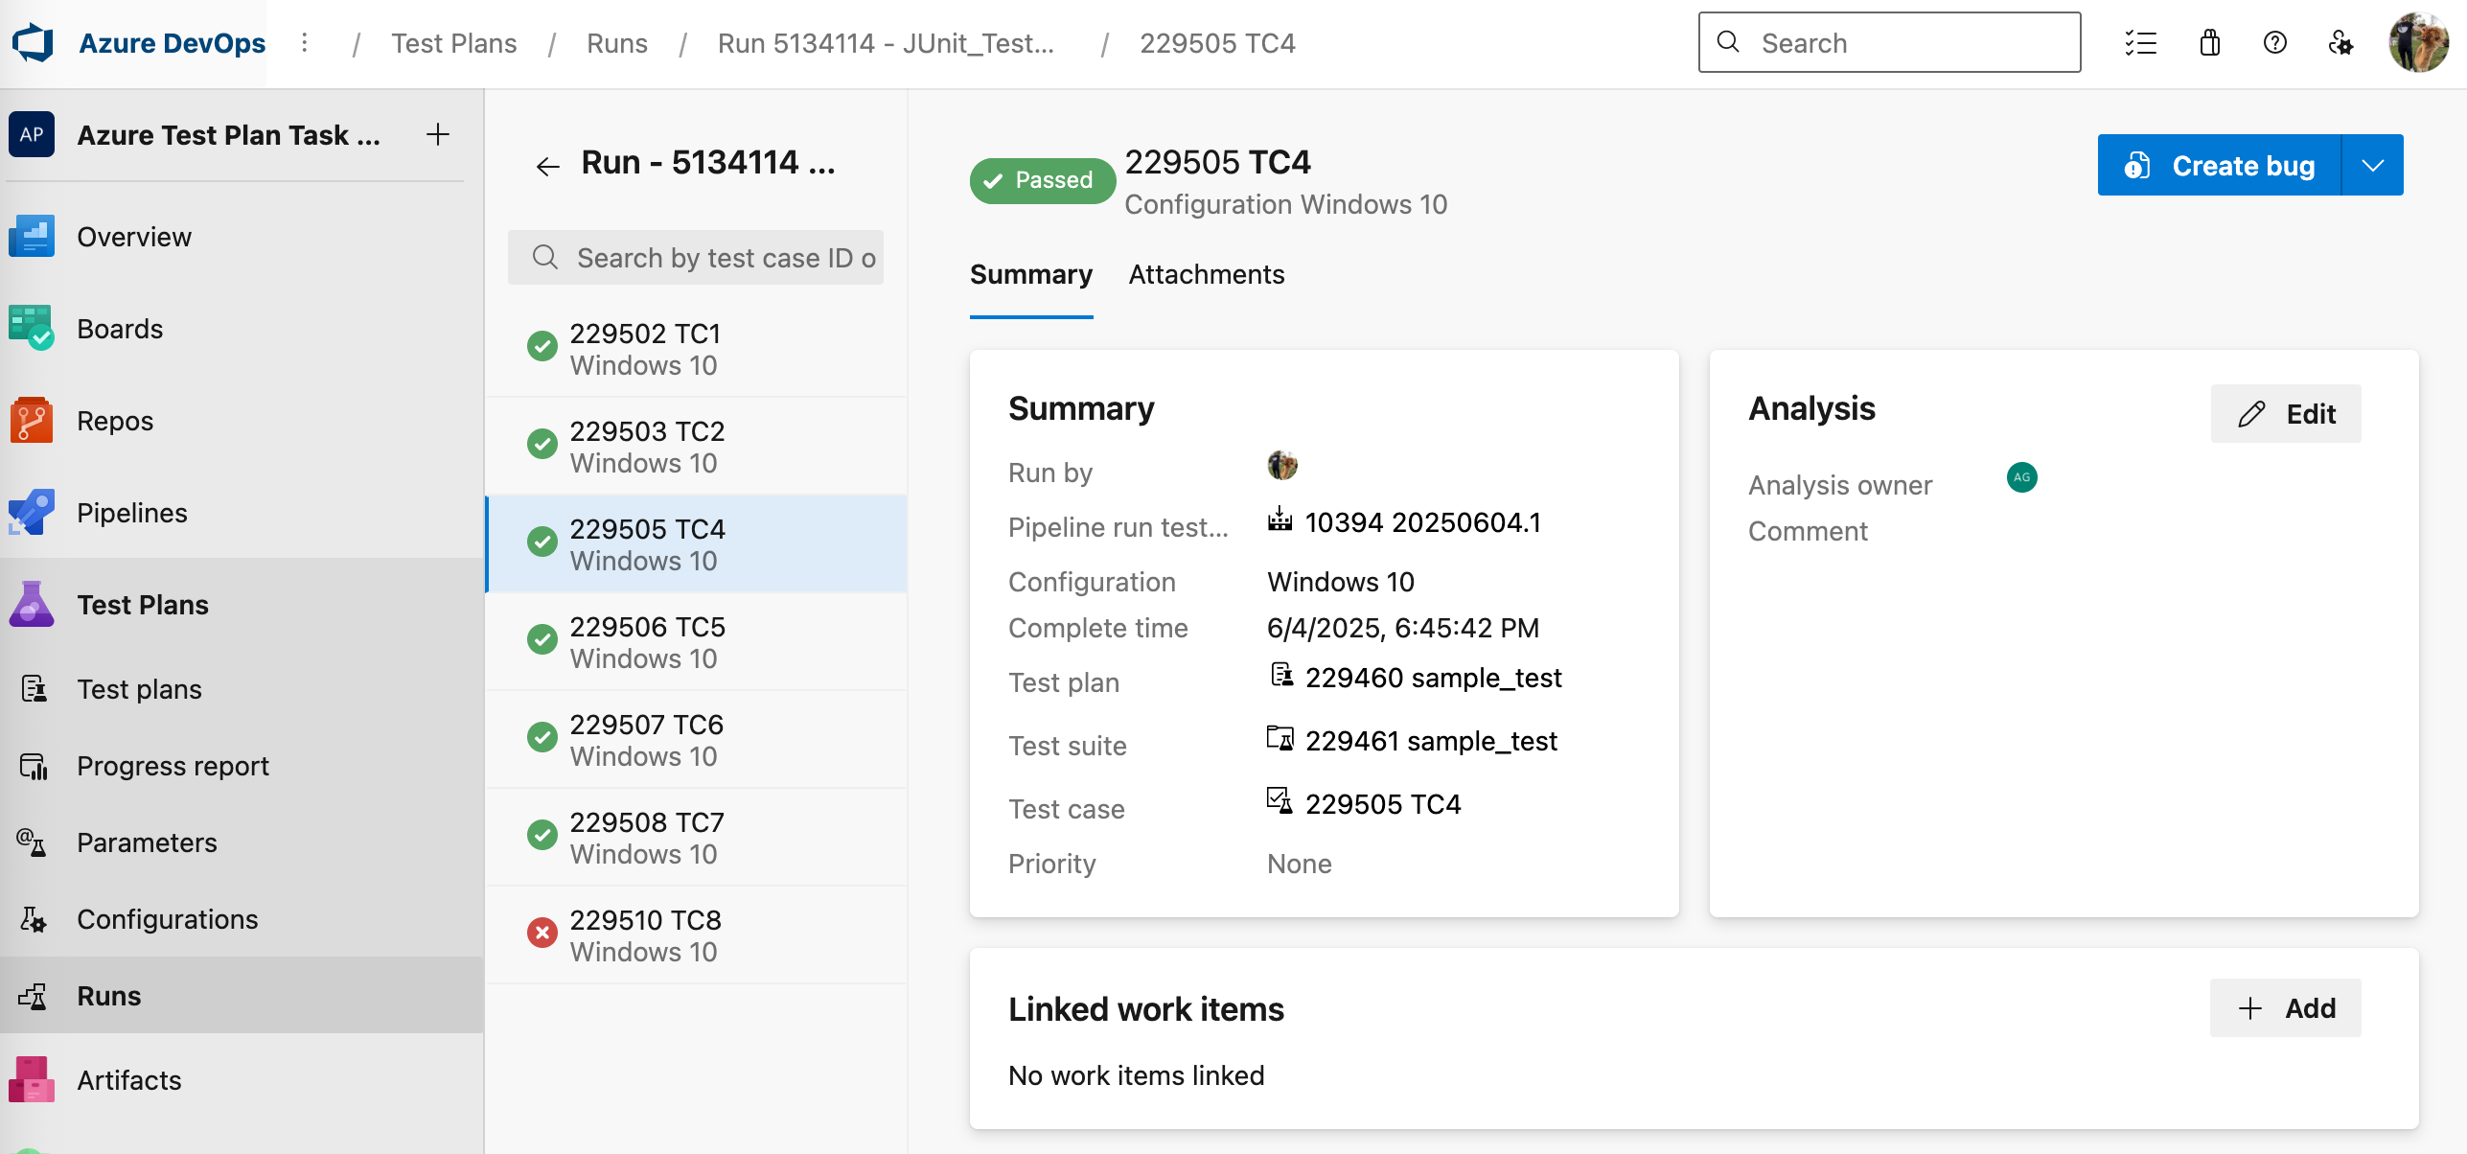Open the breadcrumb ellipsis menu

click(305, 43)
